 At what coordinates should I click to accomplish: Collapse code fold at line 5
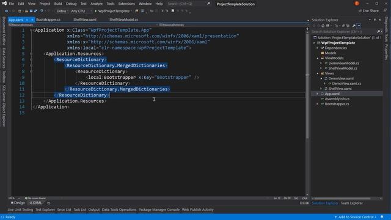[x=31, y=54]
